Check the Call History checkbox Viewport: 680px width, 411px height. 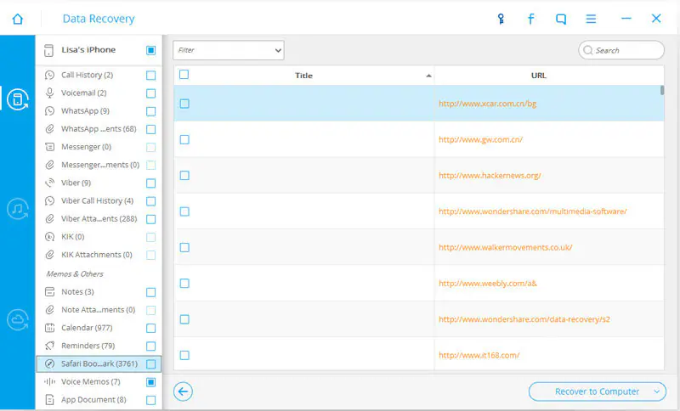[151, 76]
